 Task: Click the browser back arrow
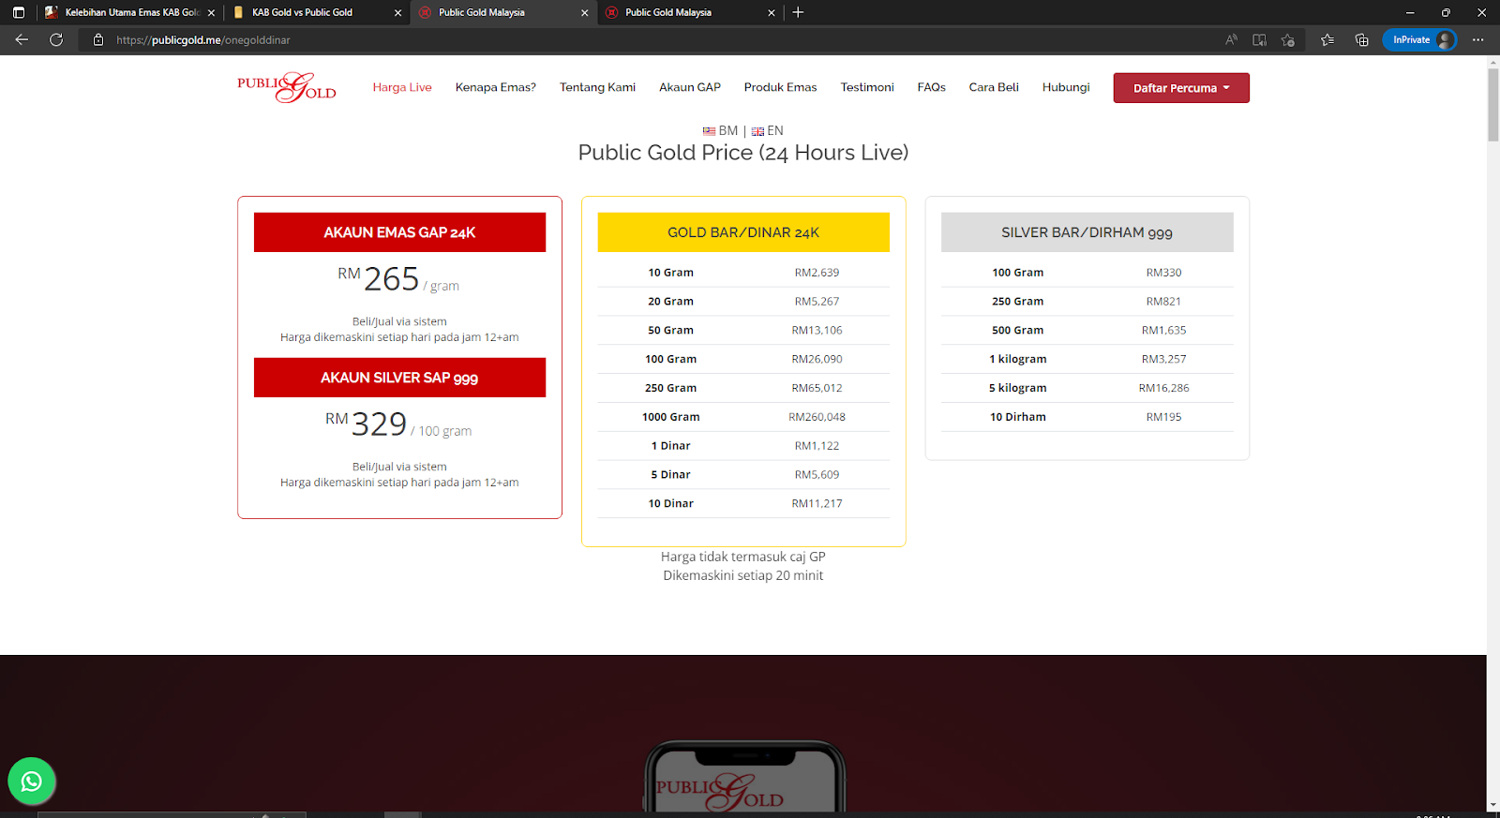click(22, 39)
